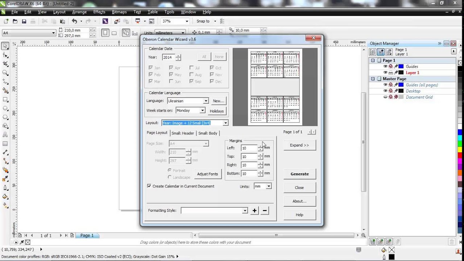Select the Crop tool in the toolbox
The image size is (464, 261).
click(x=5, y=64)
